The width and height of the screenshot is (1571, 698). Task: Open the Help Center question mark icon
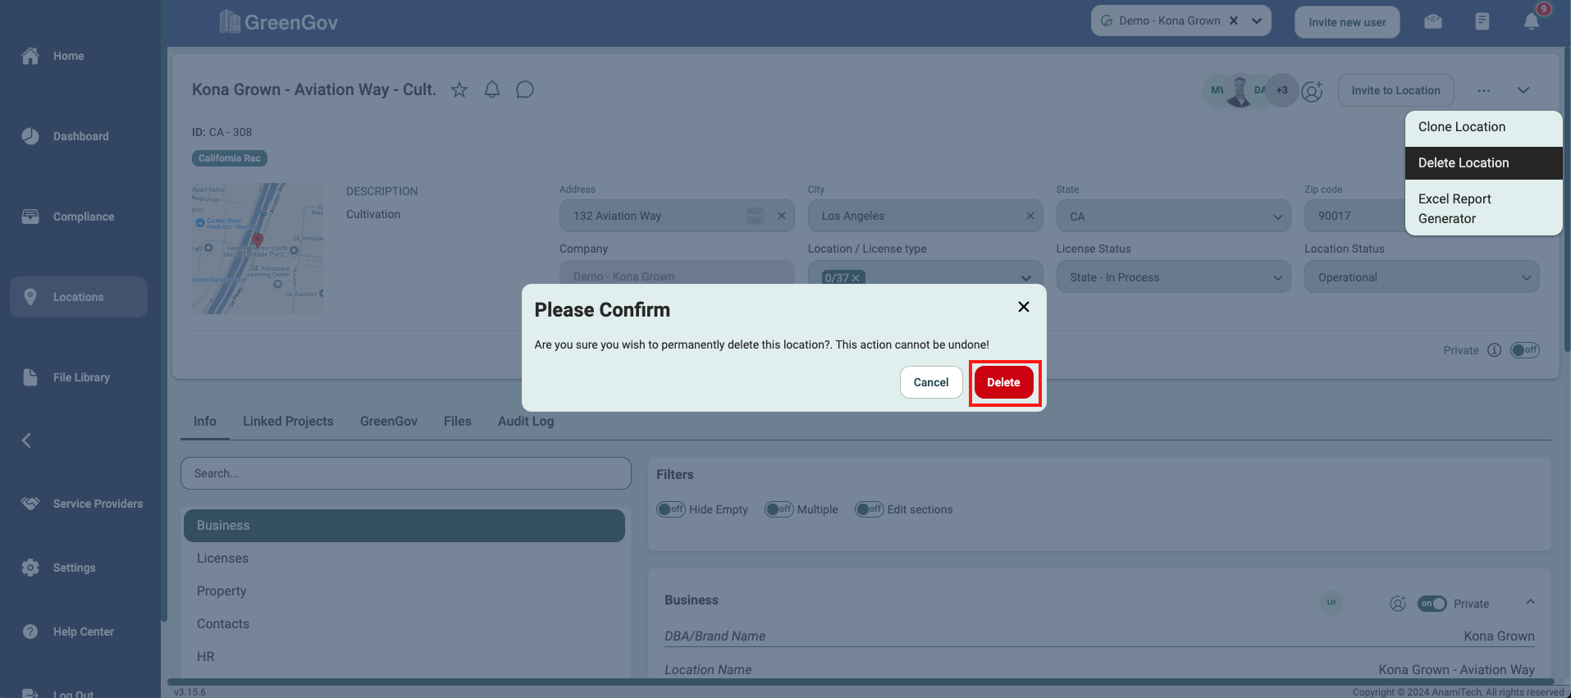30,632
